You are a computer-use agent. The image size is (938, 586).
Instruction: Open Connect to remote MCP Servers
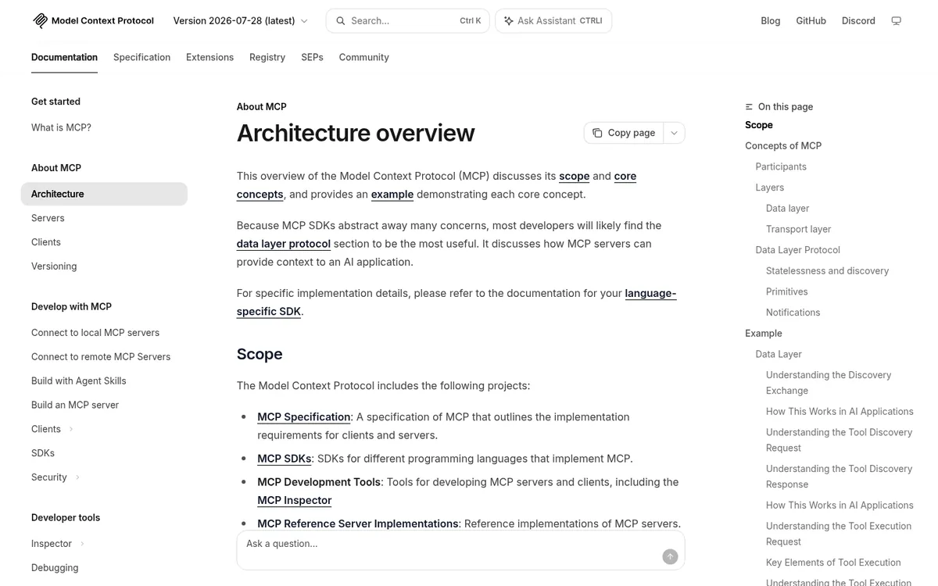pyautogui.click(x=101, y=357)
